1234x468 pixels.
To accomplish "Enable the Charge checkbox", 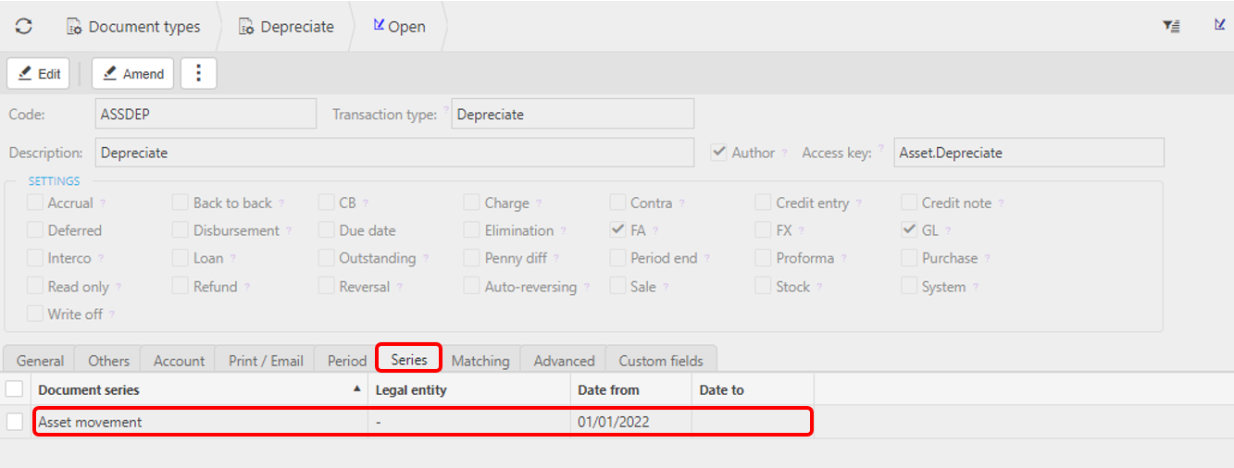I will point(471,203).
